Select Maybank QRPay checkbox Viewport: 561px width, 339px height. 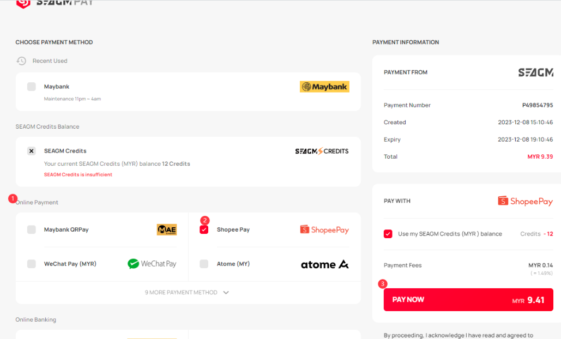click(x=32, y=230)
